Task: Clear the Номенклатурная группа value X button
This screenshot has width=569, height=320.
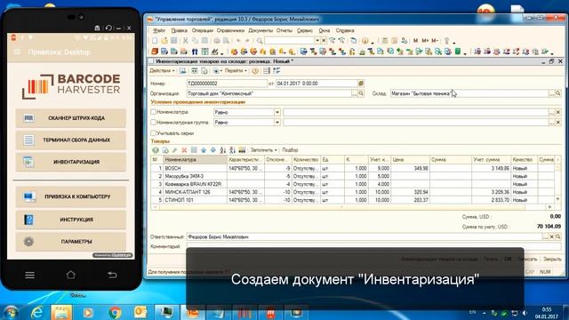Action: click(x=558, y=123)
